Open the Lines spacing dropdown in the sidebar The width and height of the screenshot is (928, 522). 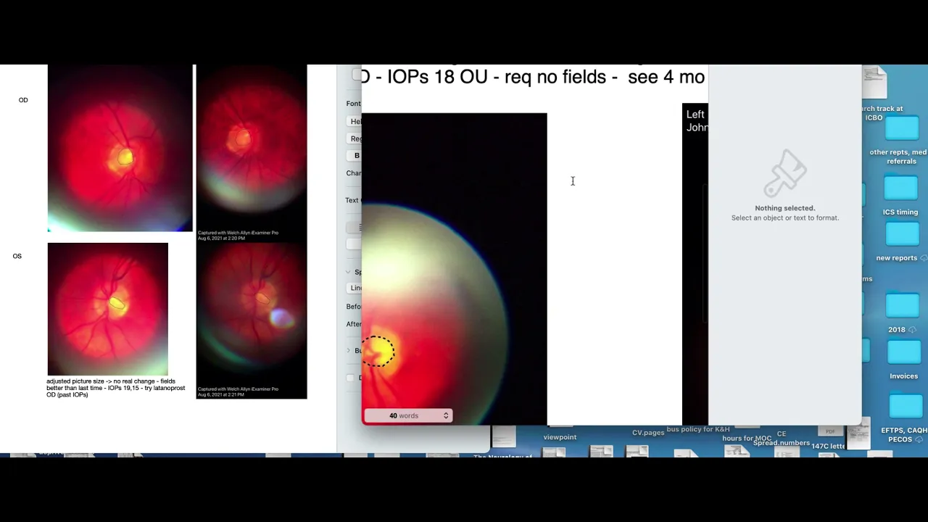[x=355, y=288]
